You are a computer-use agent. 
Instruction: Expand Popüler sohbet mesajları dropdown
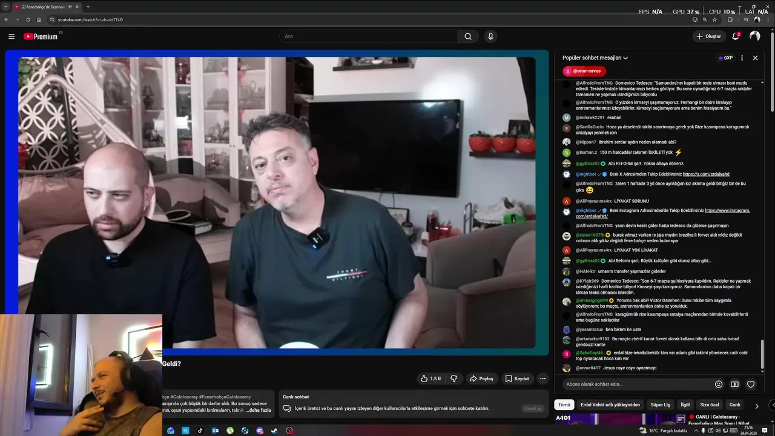(x=595, y=58)
